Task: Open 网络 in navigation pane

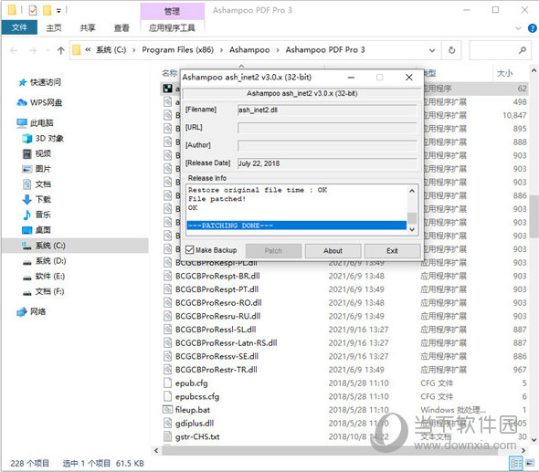Action: pyautogui.click(x=37, y=311)
